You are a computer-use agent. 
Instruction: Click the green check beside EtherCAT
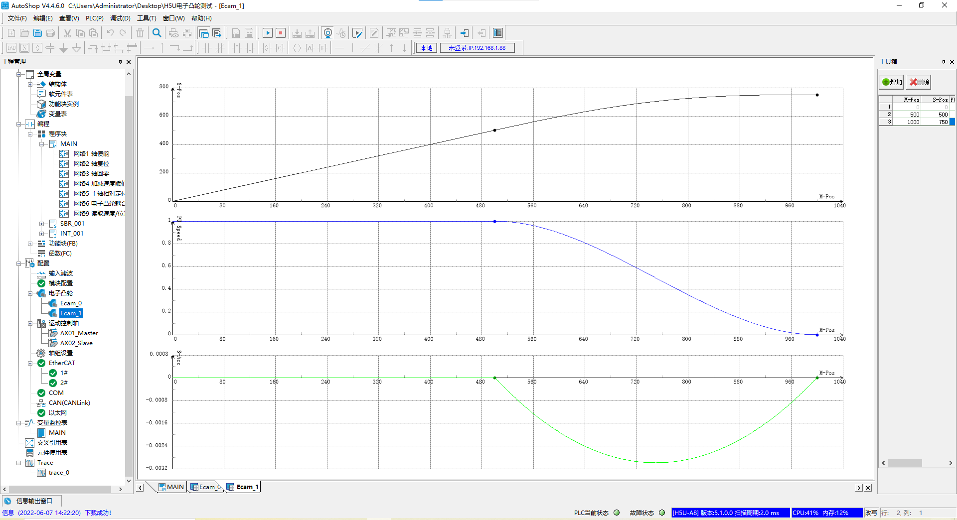[x=41, y=363]
